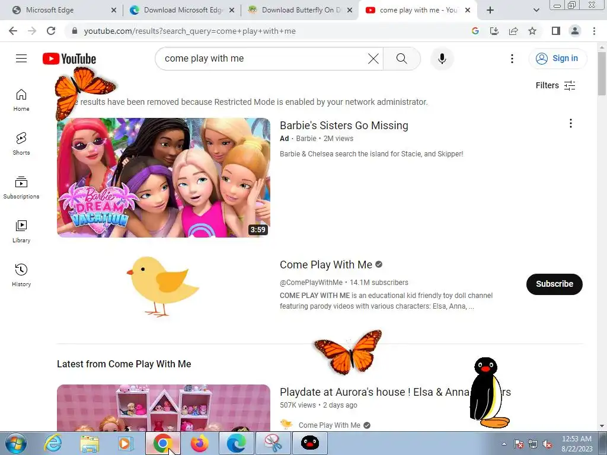Click the magnifier search button
The width and height of the screenshot is (607, 455).
point(401,59)
